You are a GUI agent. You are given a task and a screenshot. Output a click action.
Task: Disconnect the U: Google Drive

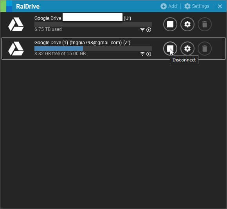coord(170,24)
